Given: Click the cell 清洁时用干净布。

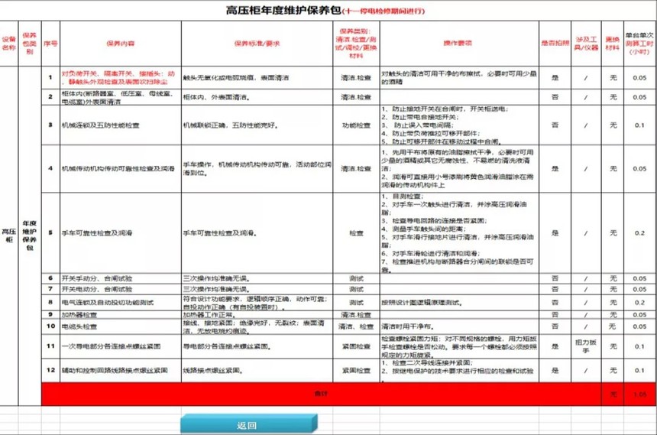Looking at the screenshot, I should pyautogui.click(x=459, y=326).
